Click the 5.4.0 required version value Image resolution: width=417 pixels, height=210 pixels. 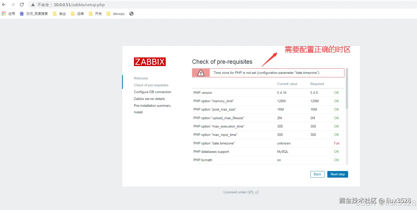(x=314, y=93)
